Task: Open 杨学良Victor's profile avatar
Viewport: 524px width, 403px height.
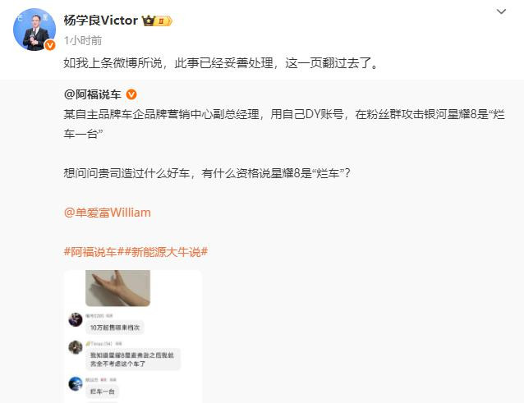Action: 34,30
